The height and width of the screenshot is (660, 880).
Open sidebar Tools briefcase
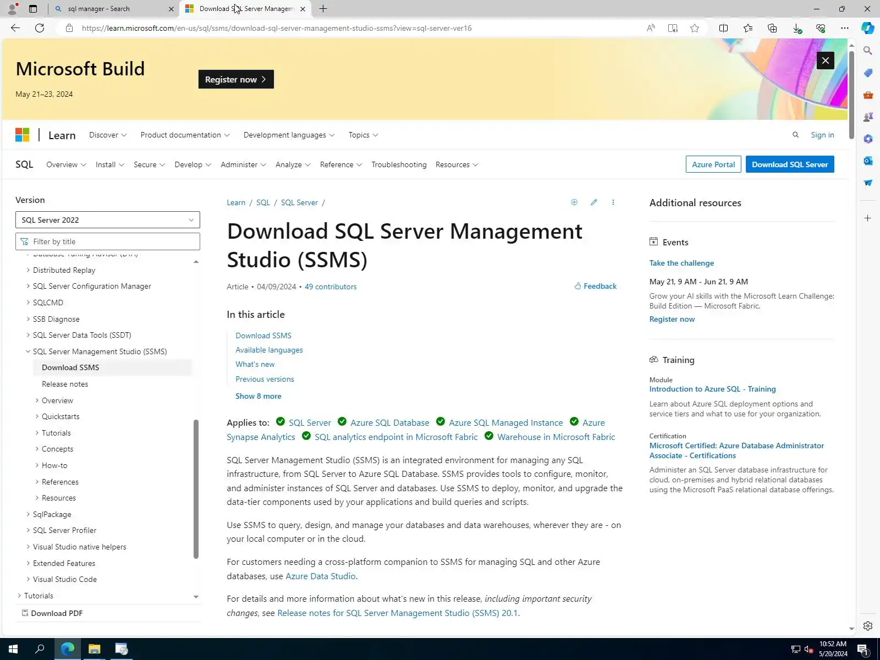[868, 95]
